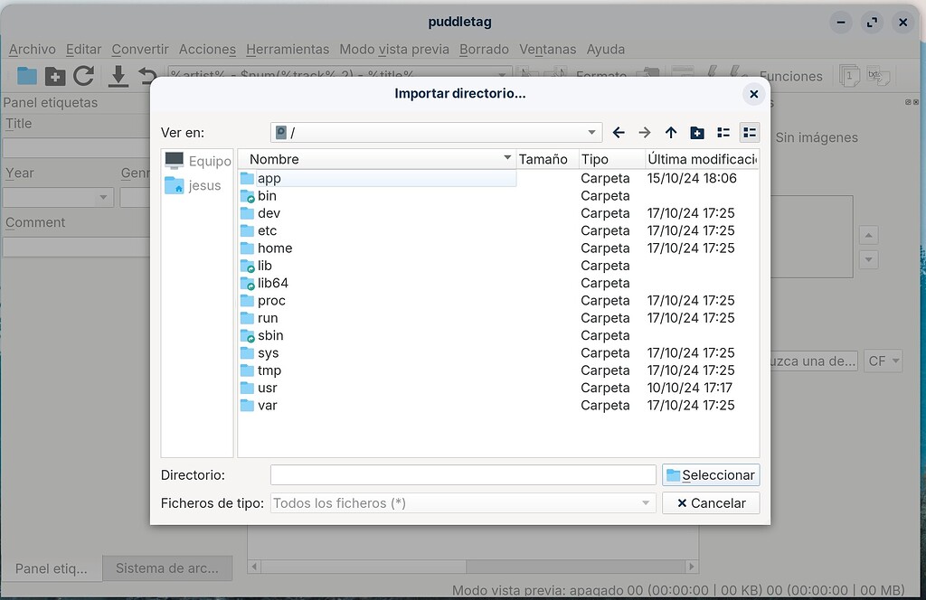Open the Archivo menu

tap(32, 50)
